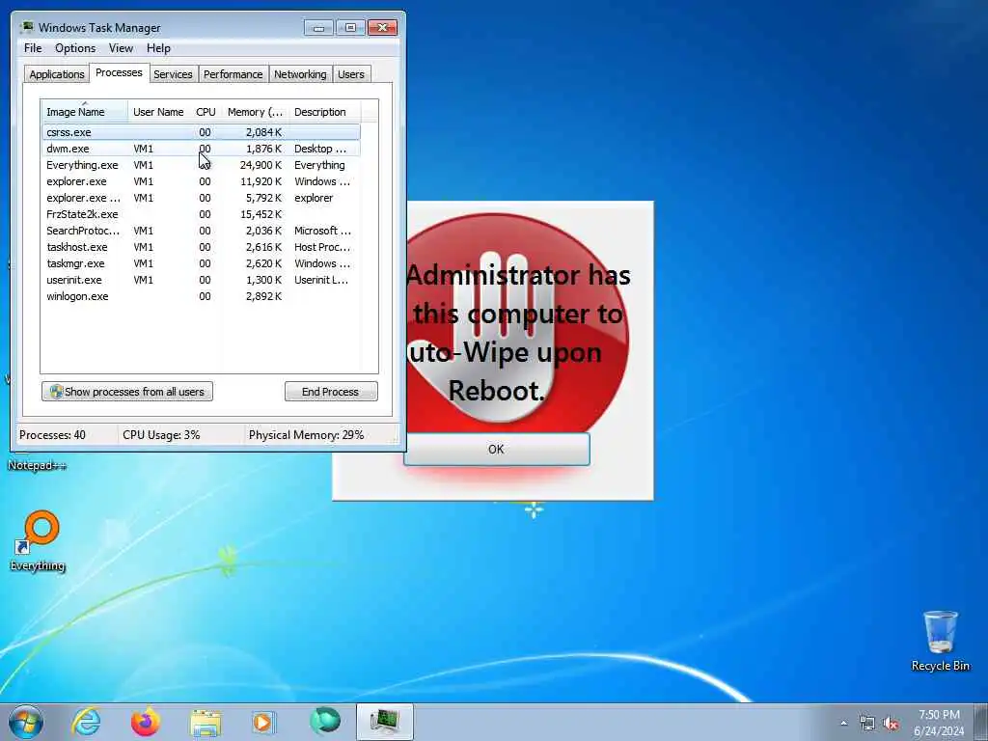Viewport: 988px width, 741px height.
Task: Click Show processes from all users
Action: [x=127, y=392]
